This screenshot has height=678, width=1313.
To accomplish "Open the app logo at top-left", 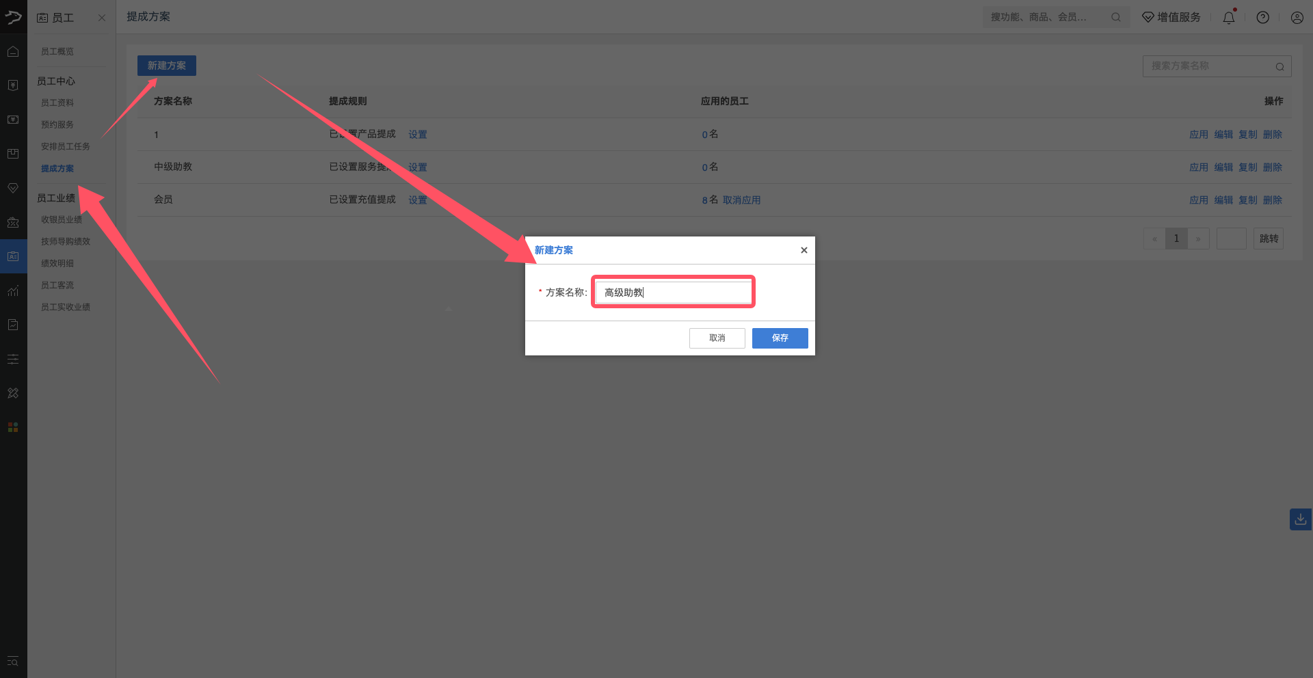I will tap(13, 16).
